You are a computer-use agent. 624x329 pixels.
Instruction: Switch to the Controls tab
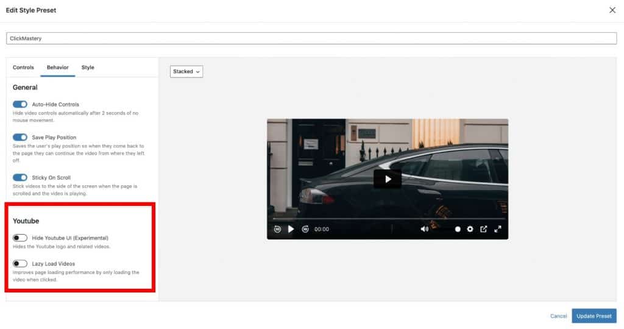click(x=23, y=67)
